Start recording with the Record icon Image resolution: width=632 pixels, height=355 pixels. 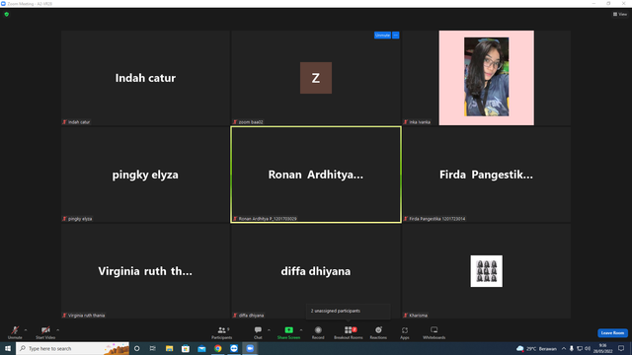(x=318, y=332)
